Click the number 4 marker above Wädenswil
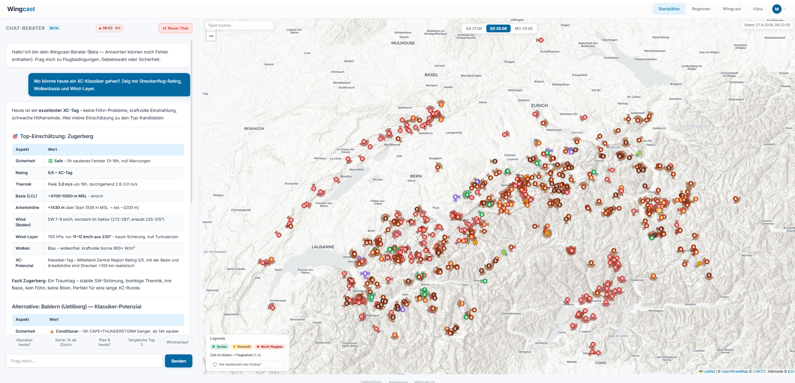795x383 pixels. 543,123
